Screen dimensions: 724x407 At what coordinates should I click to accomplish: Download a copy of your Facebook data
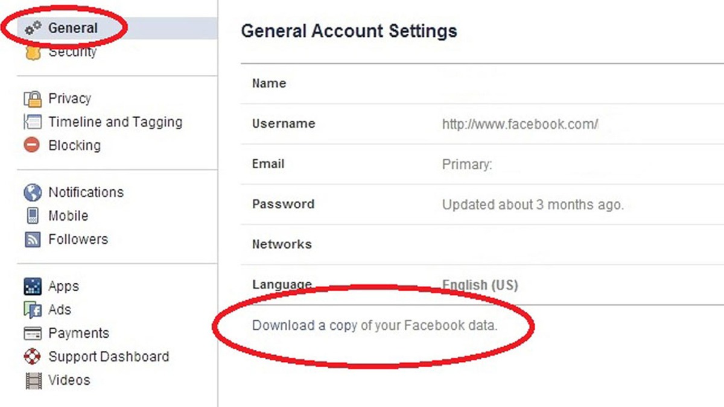374,326
